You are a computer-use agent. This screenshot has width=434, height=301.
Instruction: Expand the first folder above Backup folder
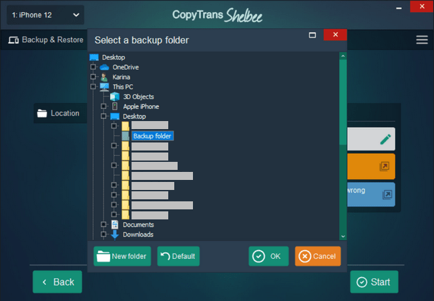tap(114, 126)
